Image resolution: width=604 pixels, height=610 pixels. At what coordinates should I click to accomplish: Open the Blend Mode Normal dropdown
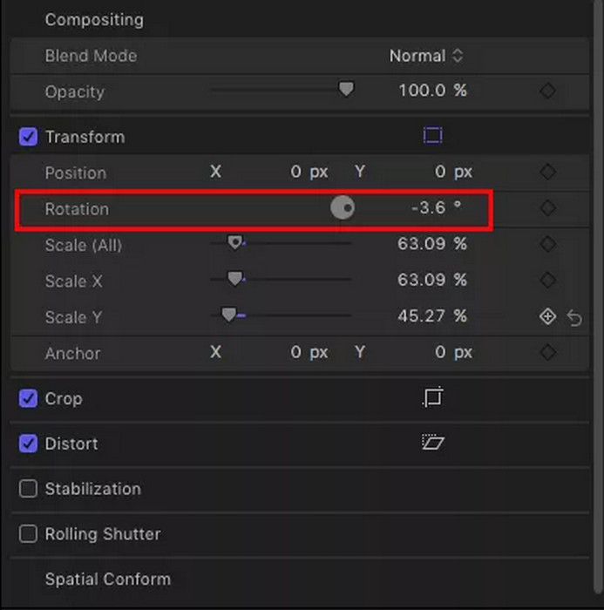(x=426, y=56)
